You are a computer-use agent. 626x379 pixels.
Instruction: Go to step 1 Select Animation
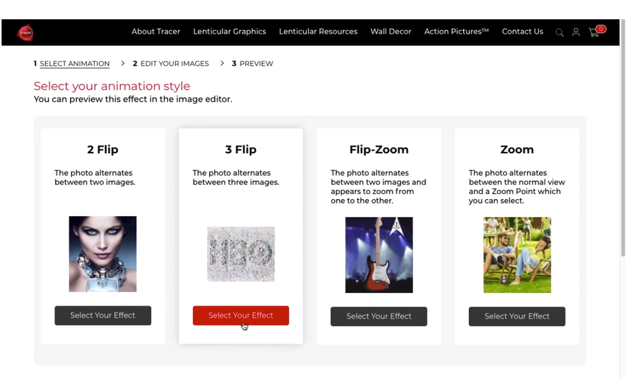pos(72,64)
